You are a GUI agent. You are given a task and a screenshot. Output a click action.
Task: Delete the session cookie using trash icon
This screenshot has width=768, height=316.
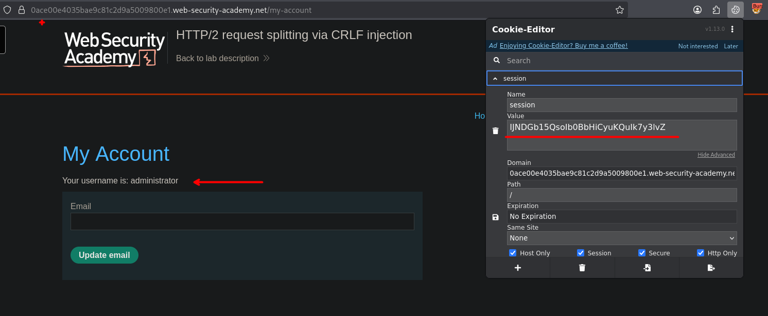pos(496,131)
